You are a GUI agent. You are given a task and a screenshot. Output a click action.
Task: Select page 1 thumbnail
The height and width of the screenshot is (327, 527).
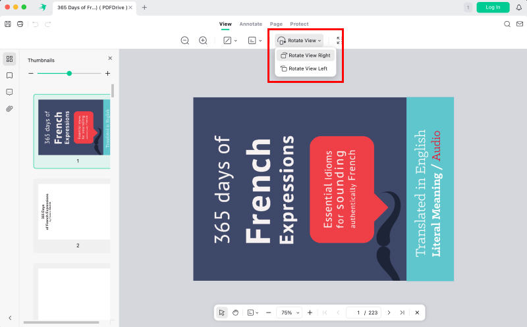pos(72,132)
